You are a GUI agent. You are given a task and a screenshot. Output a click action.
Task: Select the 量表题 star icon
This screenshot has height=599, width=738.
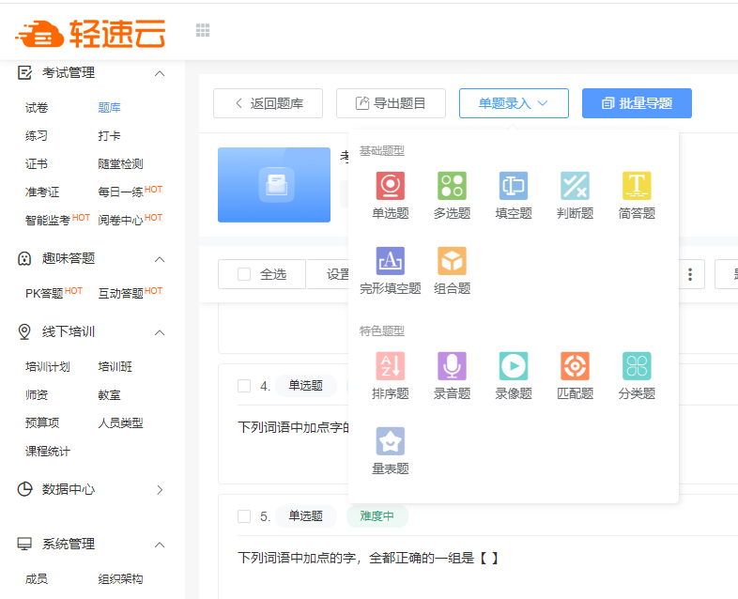click(391, 441)
